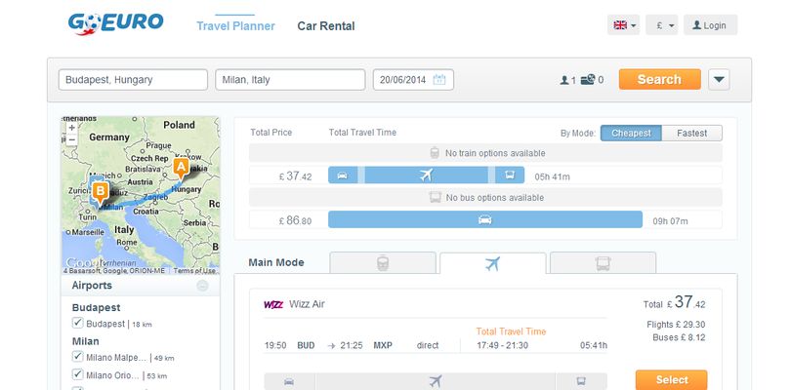Expand advanced search options arrow

pos(719,80)
